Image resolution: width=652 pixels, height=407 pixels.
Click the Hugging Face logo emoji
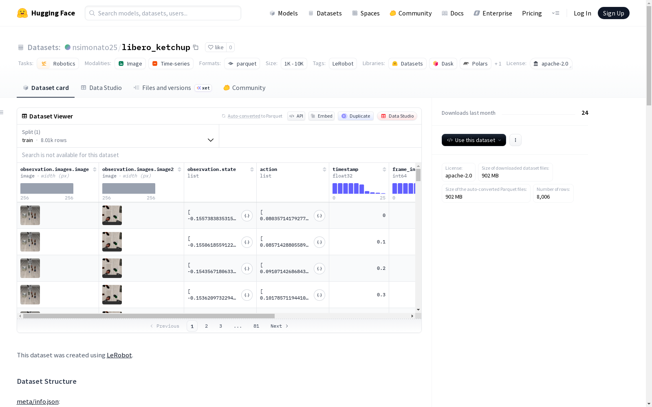(22, 13)
